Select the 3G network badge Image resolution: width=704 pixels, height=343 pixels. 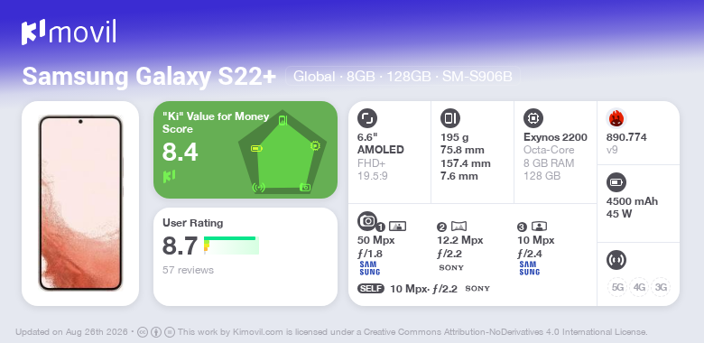[661, 287]
